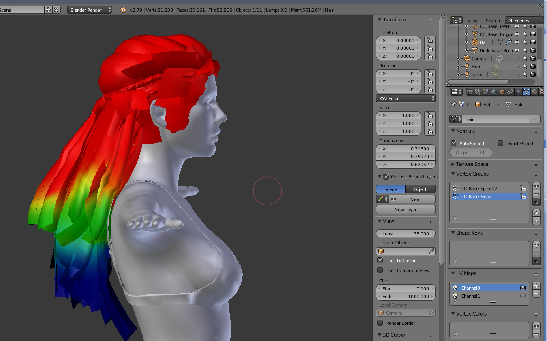Open the outliner View menu
This screenshot has width=547, height=341.
click(x=472, y=20)
